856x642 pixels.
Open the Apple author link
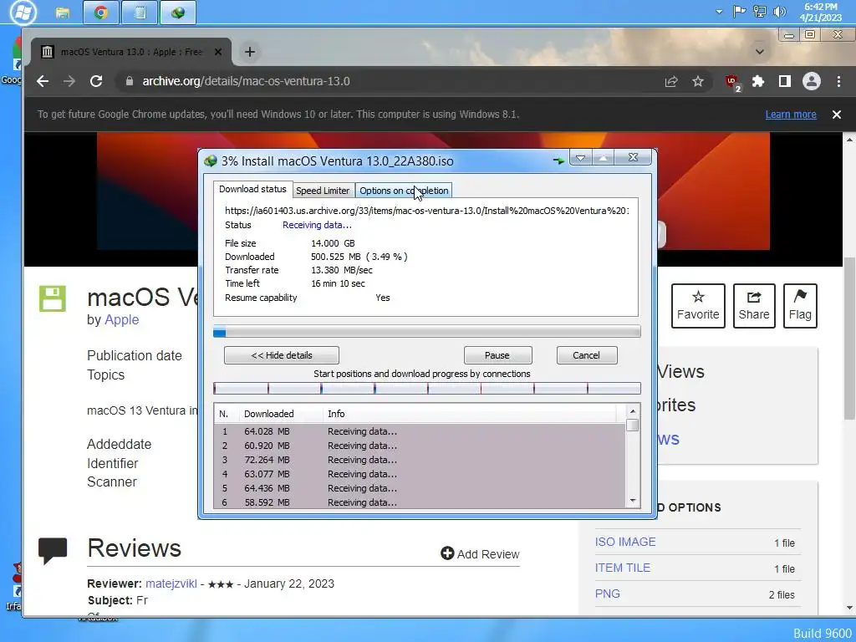(121, 320)
